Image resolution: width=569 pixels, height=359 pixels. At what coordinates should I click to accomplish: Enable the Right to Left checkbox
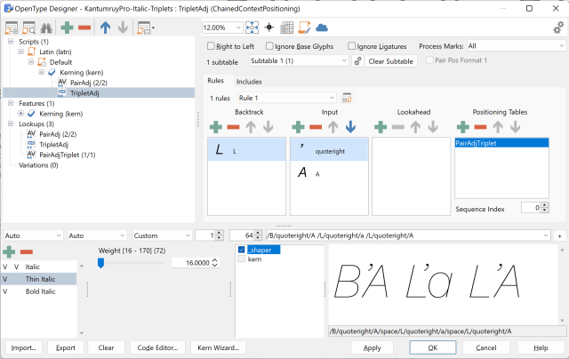(212, 46)
